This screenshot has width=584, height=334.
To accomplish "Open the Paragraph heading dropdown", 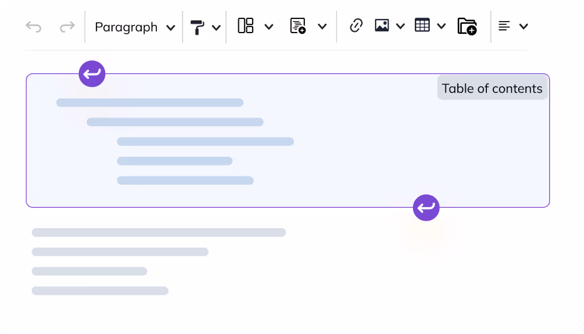I will tap(134, 27).
